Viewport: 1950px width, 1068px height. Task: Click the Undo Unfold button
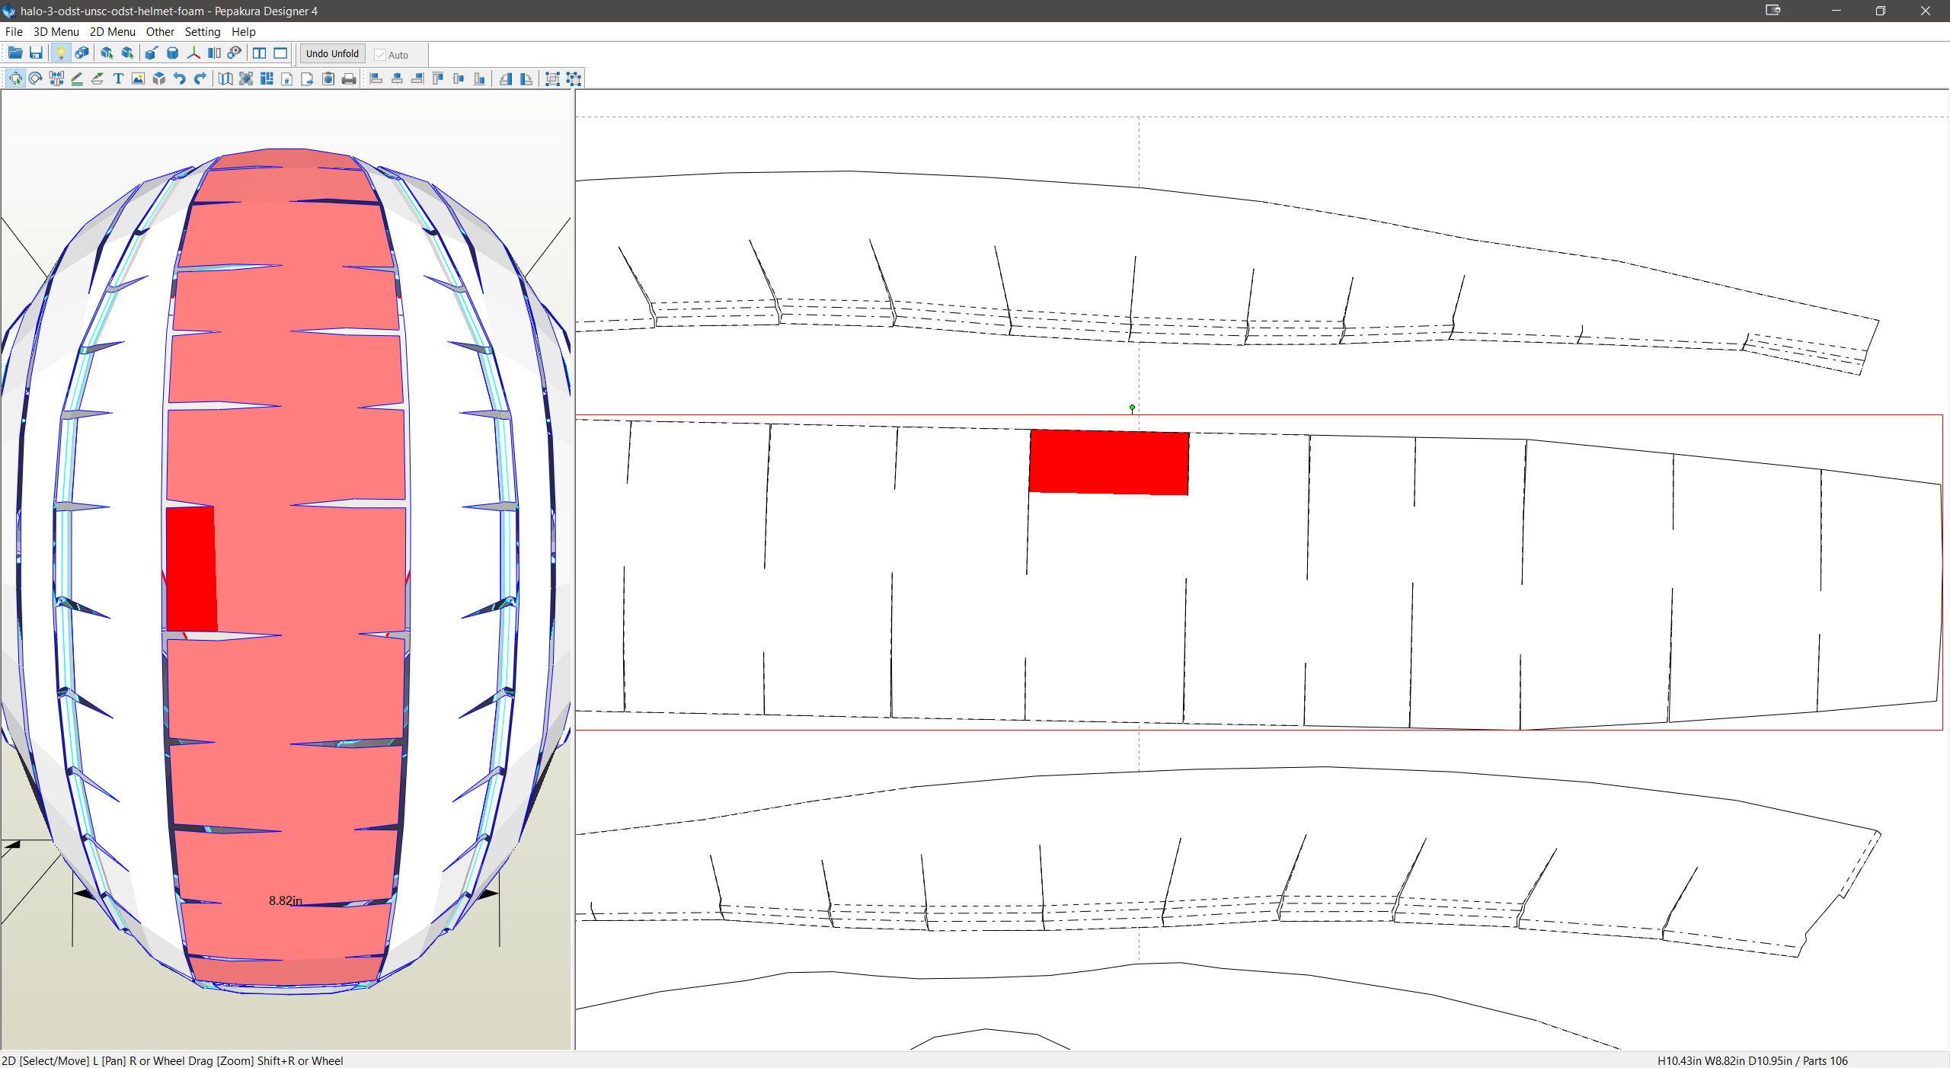coord(332,53)
